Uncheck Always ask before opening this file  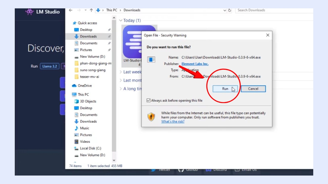click(x=149, y=101)
